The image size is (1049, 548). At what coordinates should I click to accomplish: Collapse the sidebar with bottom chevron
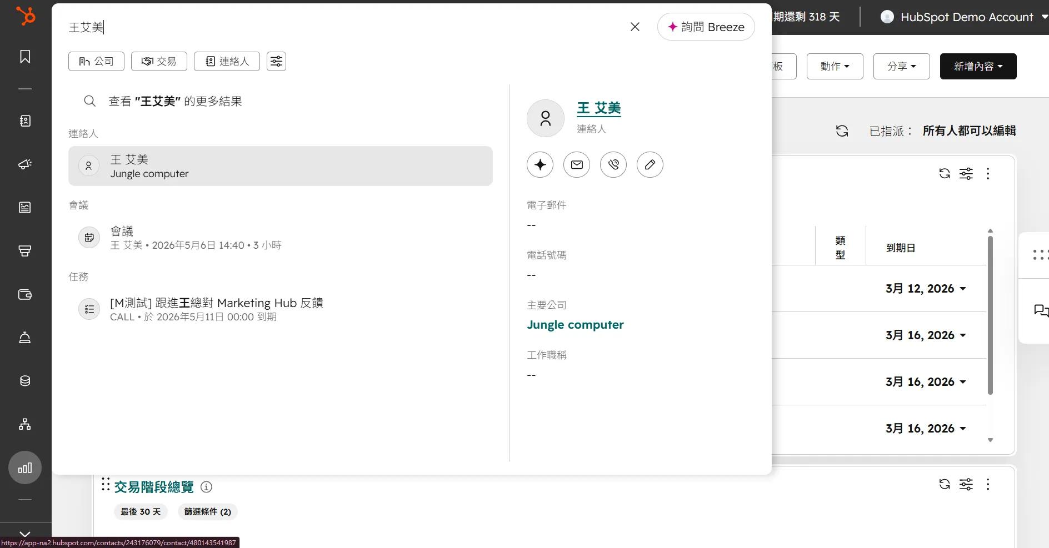coord(25,534)
